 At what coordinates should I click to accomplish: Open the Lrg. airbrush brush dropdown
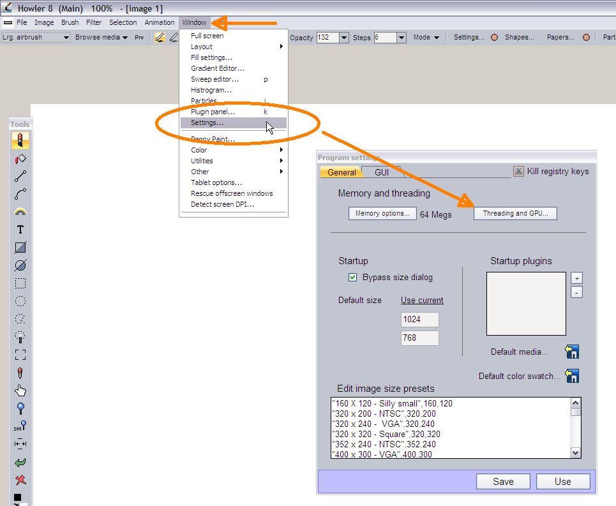66,38
